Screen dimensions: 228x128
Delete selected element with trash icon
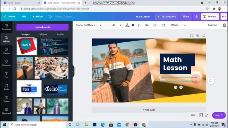coord(224,25)
